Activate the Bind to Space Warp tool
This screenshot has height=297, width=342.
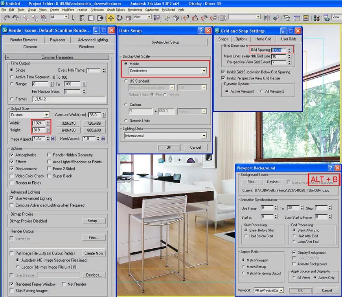coord(44,18)
